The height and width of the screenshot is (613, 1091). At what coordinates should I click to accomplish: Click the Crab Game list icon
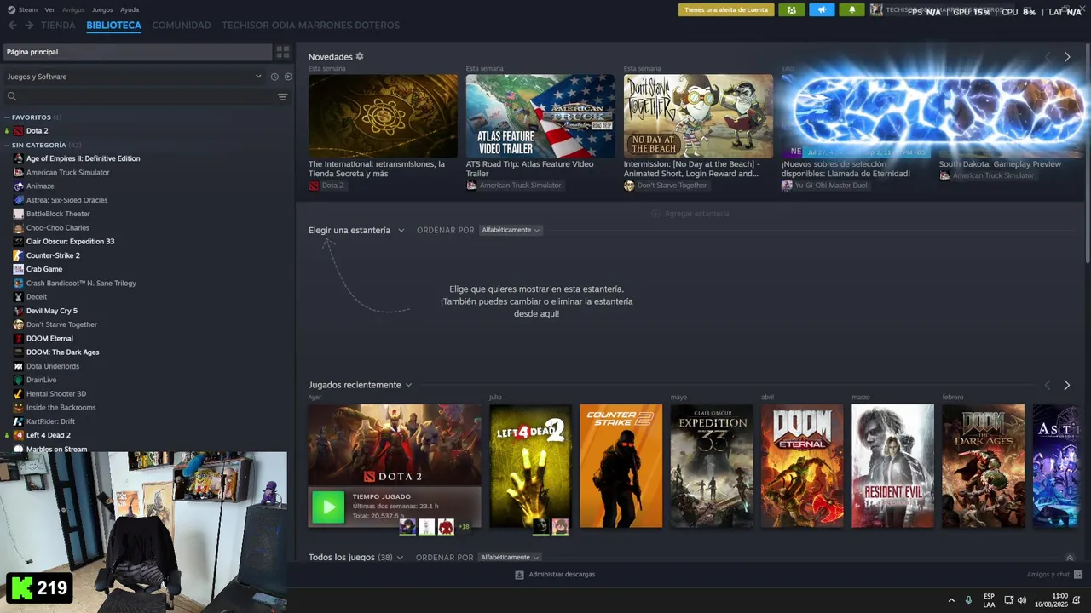19,269
